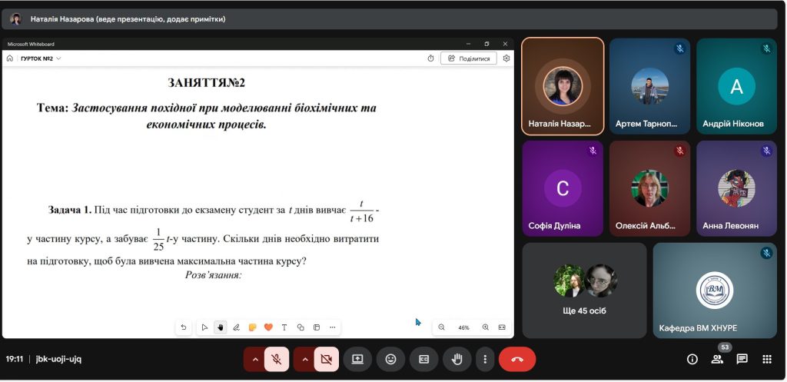Open the Ще 45 осіб tile
Viewport: 787px width, 382px height.
click(x=584, y=291)
